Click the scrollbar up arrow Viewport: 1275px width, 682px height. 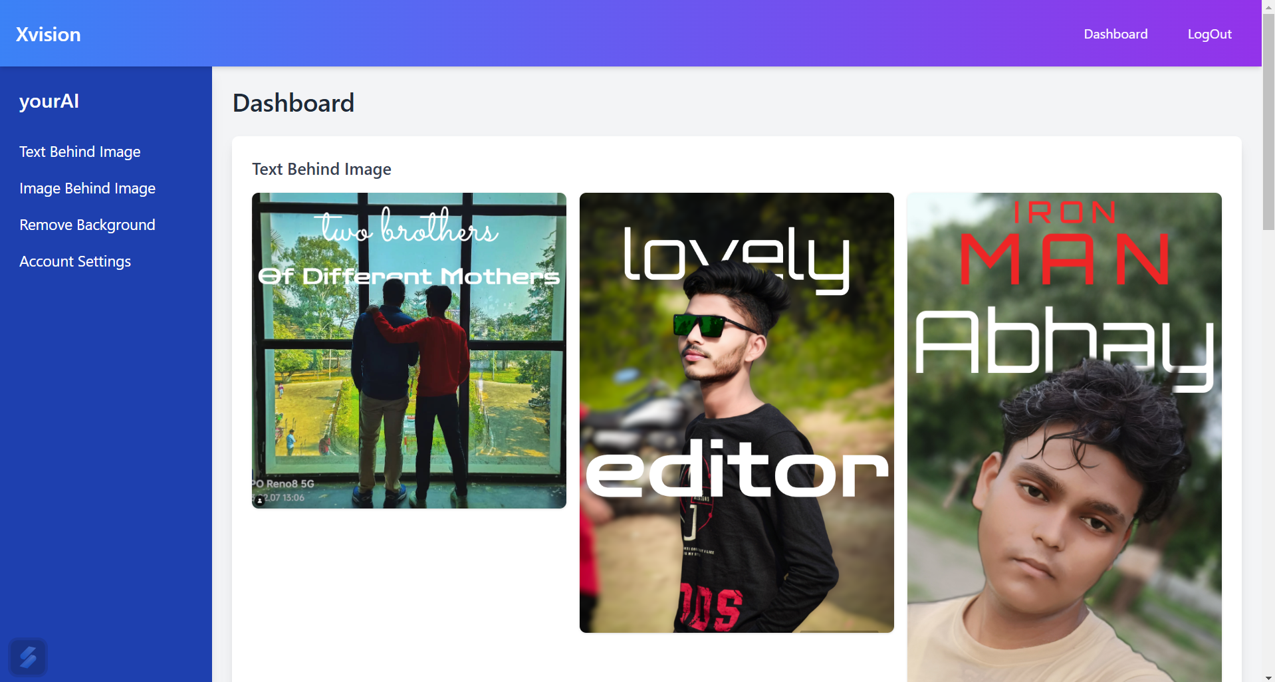tap(1268, 5)
